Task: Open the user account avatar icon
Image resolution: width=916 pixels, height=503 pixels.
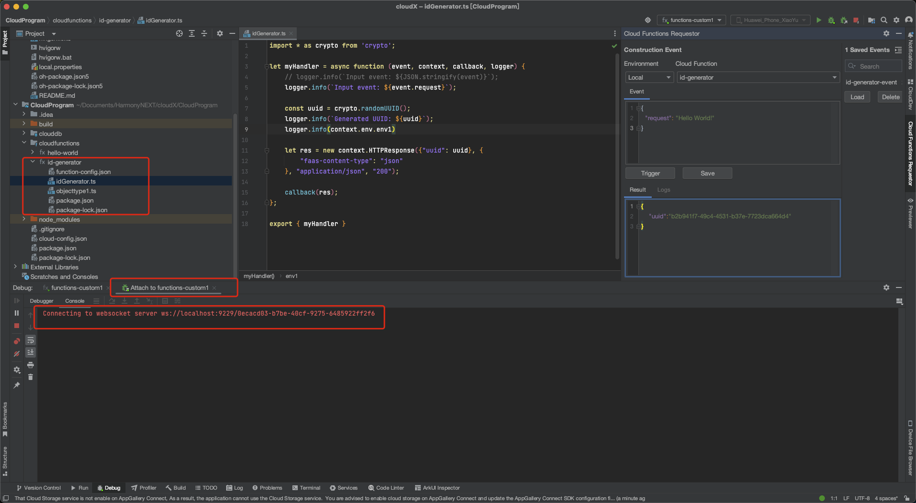Action: [908, 20]
